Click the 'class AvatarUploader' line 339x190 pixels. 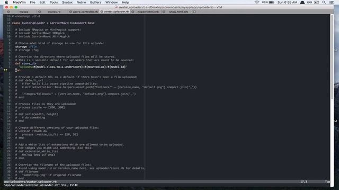pyautogui.click(x=53, y=23)
